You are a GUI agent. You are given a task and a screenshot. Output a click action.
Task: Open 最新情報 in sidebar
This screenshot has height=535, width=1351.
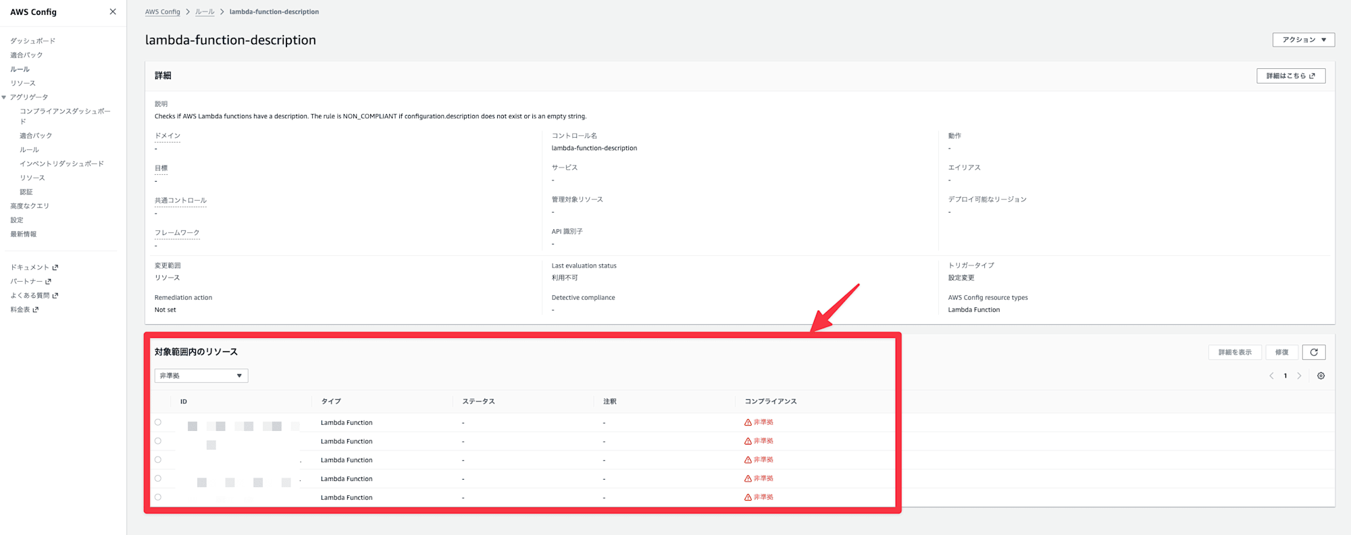[x=24, y=234]
